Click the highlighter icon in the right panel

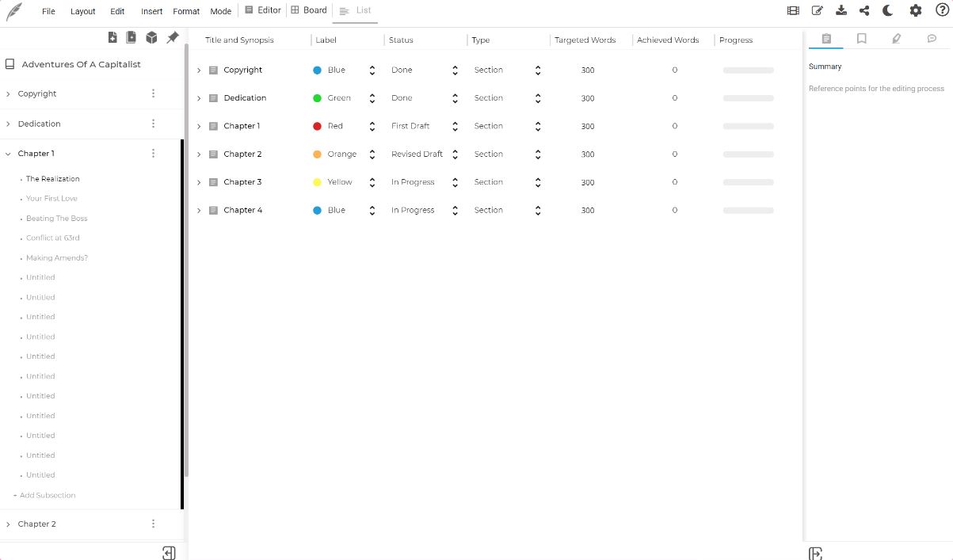coord(897,38)
